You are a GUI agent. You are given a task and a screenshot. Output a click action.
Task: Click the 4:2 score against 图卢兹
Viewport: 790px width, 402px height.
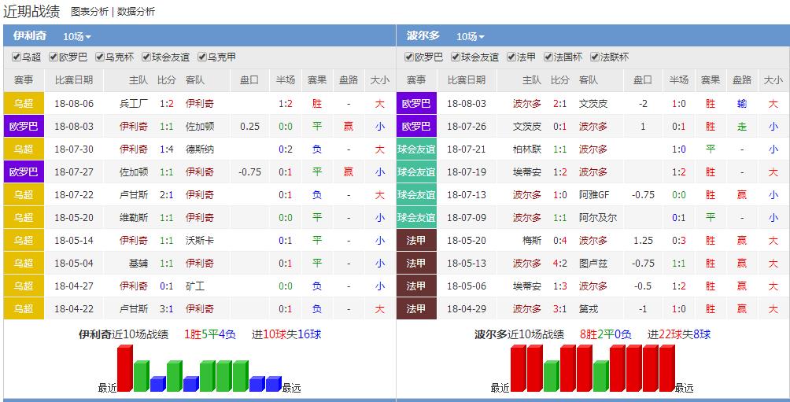pyautogui.click(x=559, y=264)
